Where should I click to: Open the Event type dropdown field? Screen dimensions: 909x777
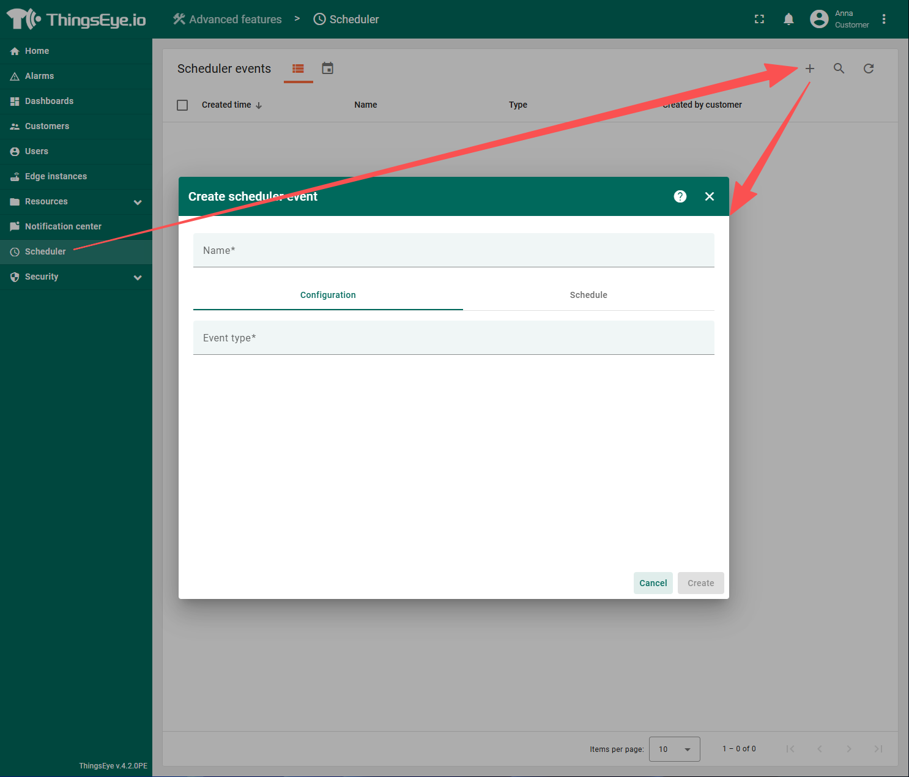click(453, 338)
